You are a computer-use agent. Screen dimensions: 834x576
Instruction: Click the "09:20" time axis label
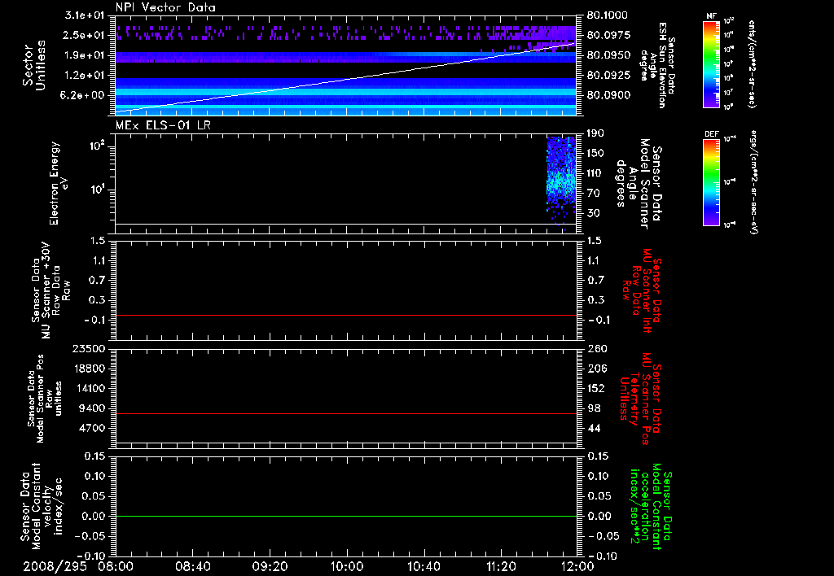pyautogui.click(x=270, y=566)
